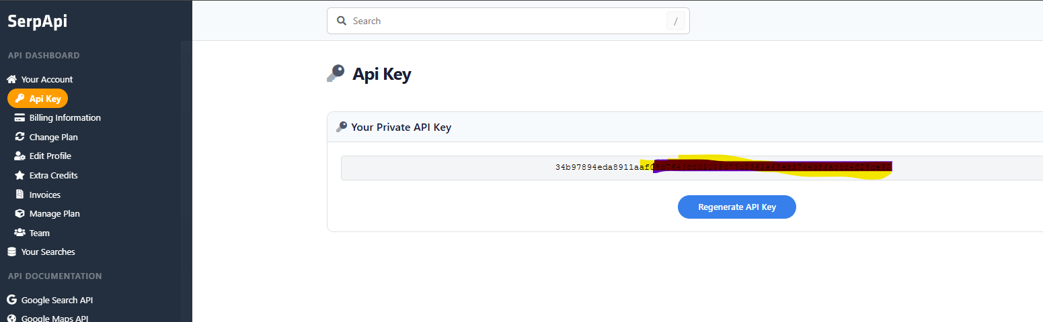
Task: Go to Google Maps API docs
Action: click(54, 319)
